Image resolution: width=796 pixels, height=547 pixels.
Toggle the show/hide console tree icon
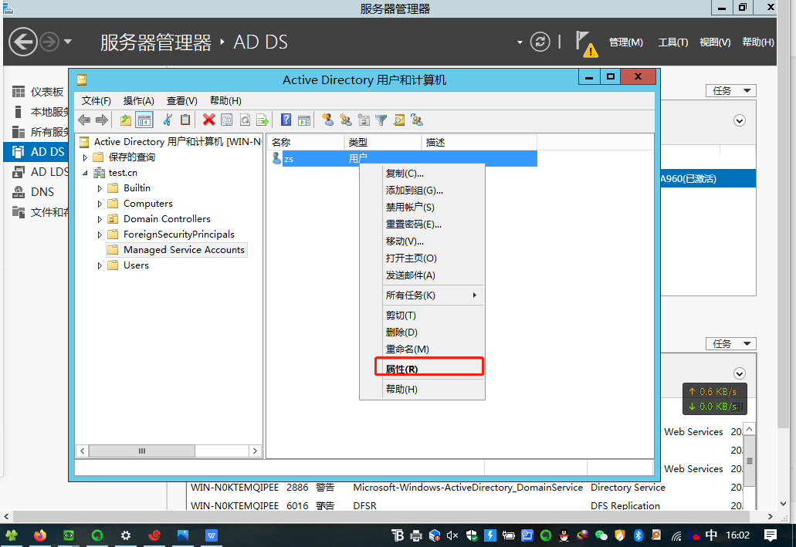coord(144,120)
